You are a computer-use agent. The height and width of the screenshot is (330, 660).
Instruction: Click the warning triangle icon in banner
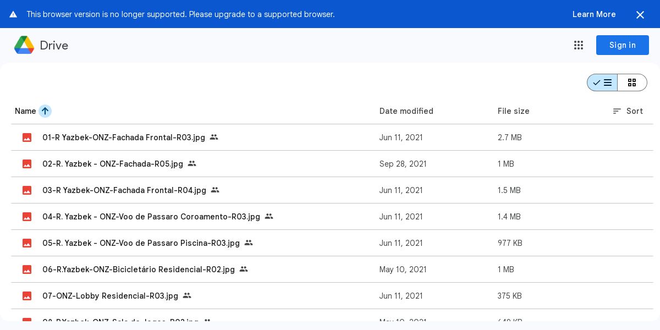click(x=13, y=14)
